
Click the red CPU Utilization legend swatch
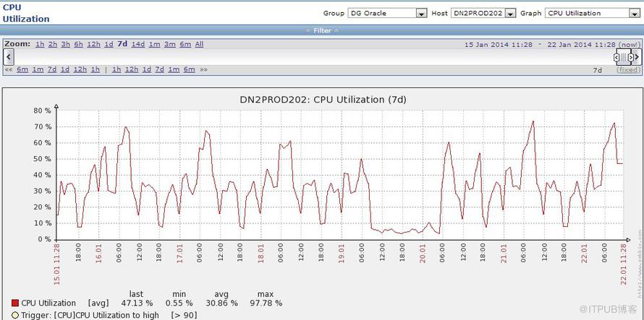[x=14, y=303]
